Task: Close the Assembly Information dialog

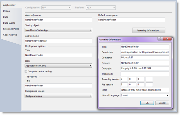Action: [x=167, y=39]
